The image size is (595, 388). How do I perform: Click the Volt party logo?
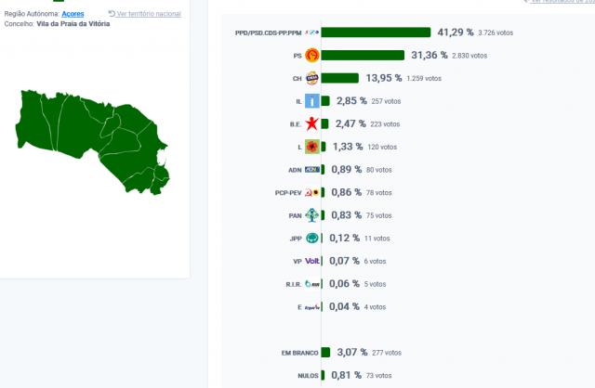pyautogui.click(x=312, y=261)
